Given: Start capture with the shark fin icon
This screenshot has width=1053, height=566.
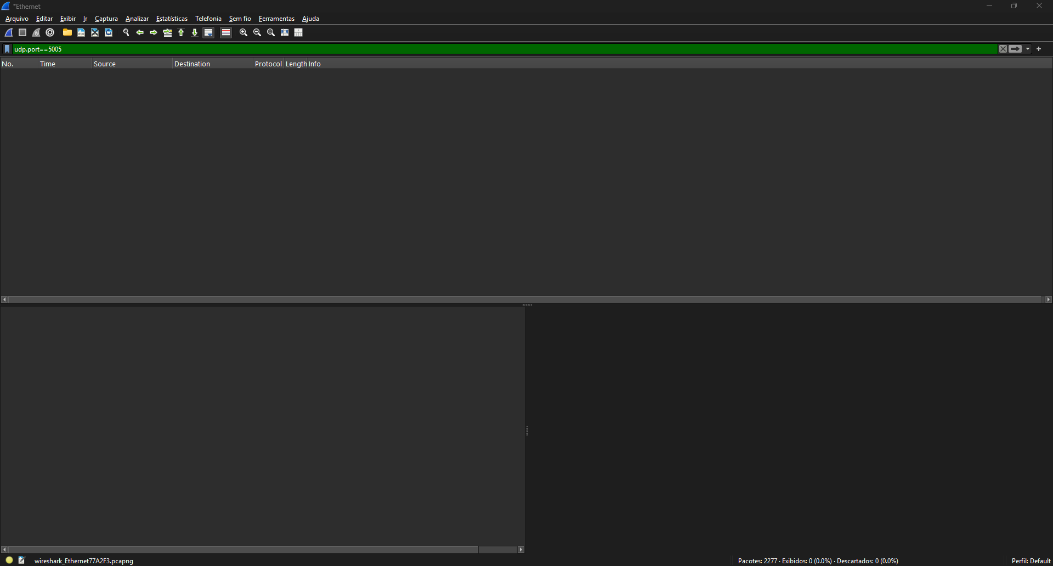Looking at the screenshot, I should [9, 33].
